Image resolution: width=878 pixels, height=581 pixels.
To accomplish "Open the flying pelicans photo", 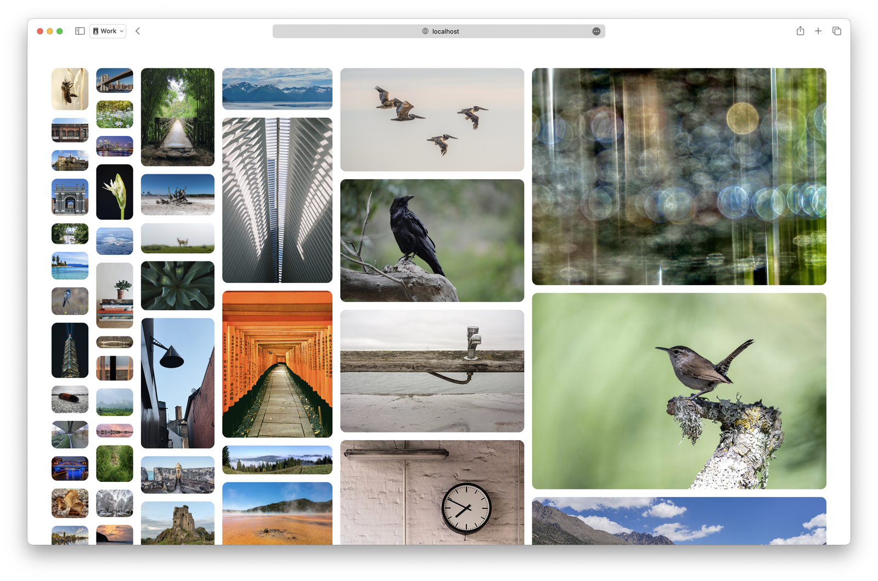I will tap(432, 119).
